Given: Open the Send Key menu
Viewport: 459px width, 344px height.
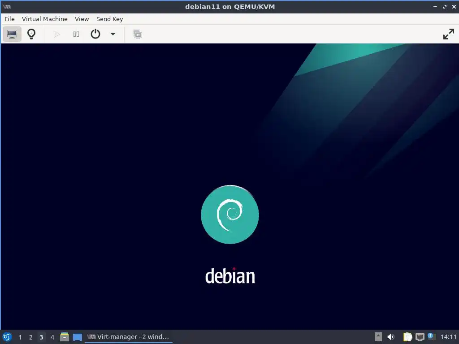Looking at the screenshot, I should point(110,19).
